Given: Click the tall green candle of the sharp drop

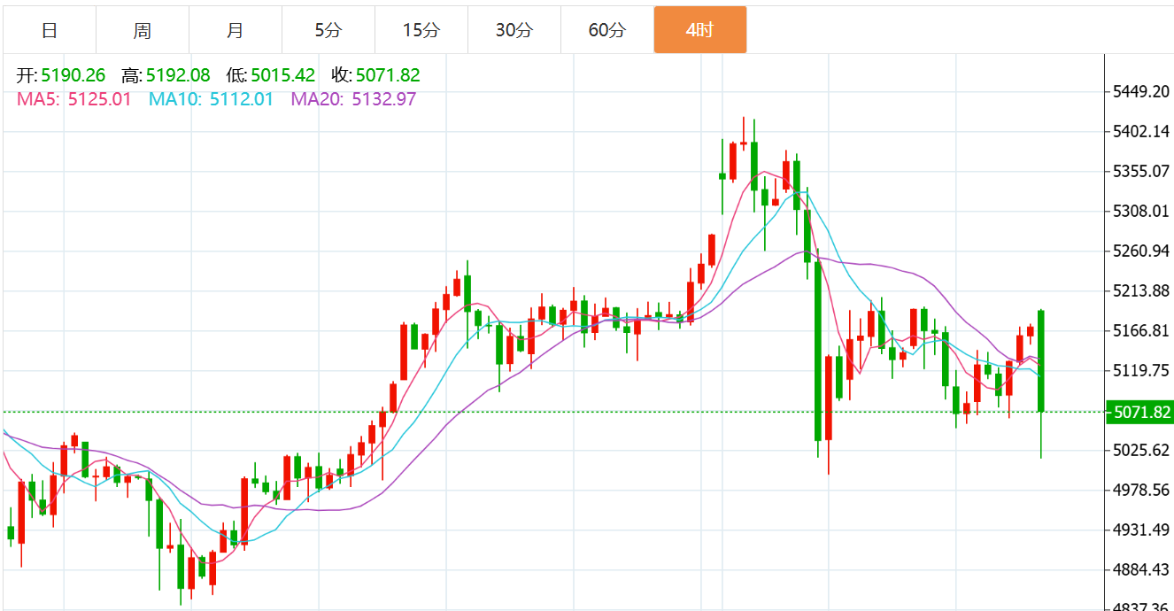Looking at the screenshot, I should pos(818,351).
